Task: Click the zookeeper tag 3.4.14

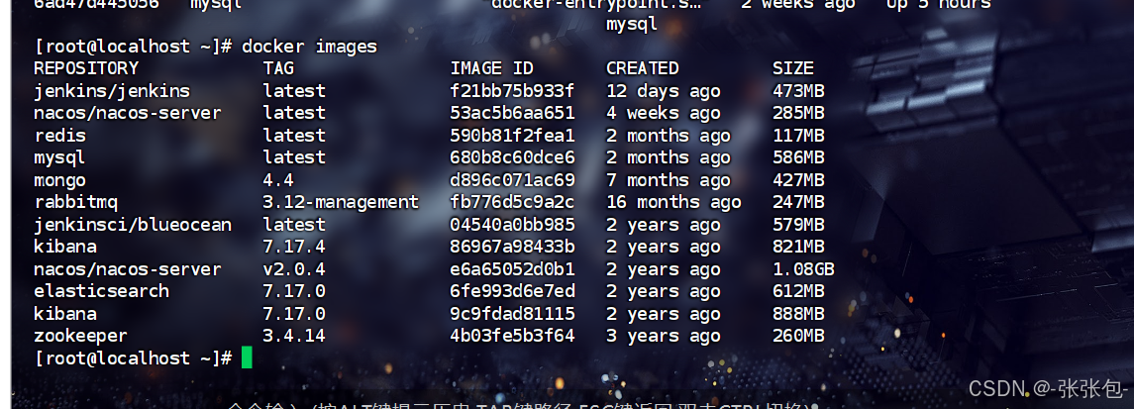Action: point(294,336)
